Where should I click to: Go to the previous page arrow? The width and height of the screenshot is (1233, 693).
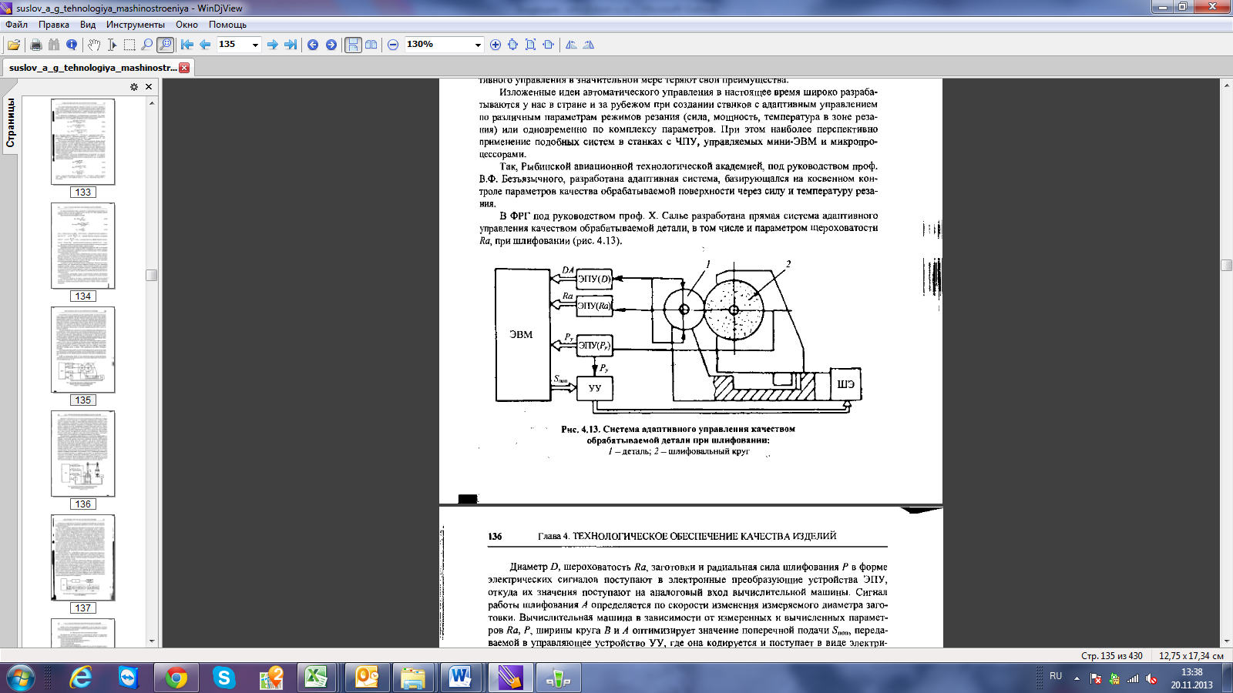tap(205, 45)
